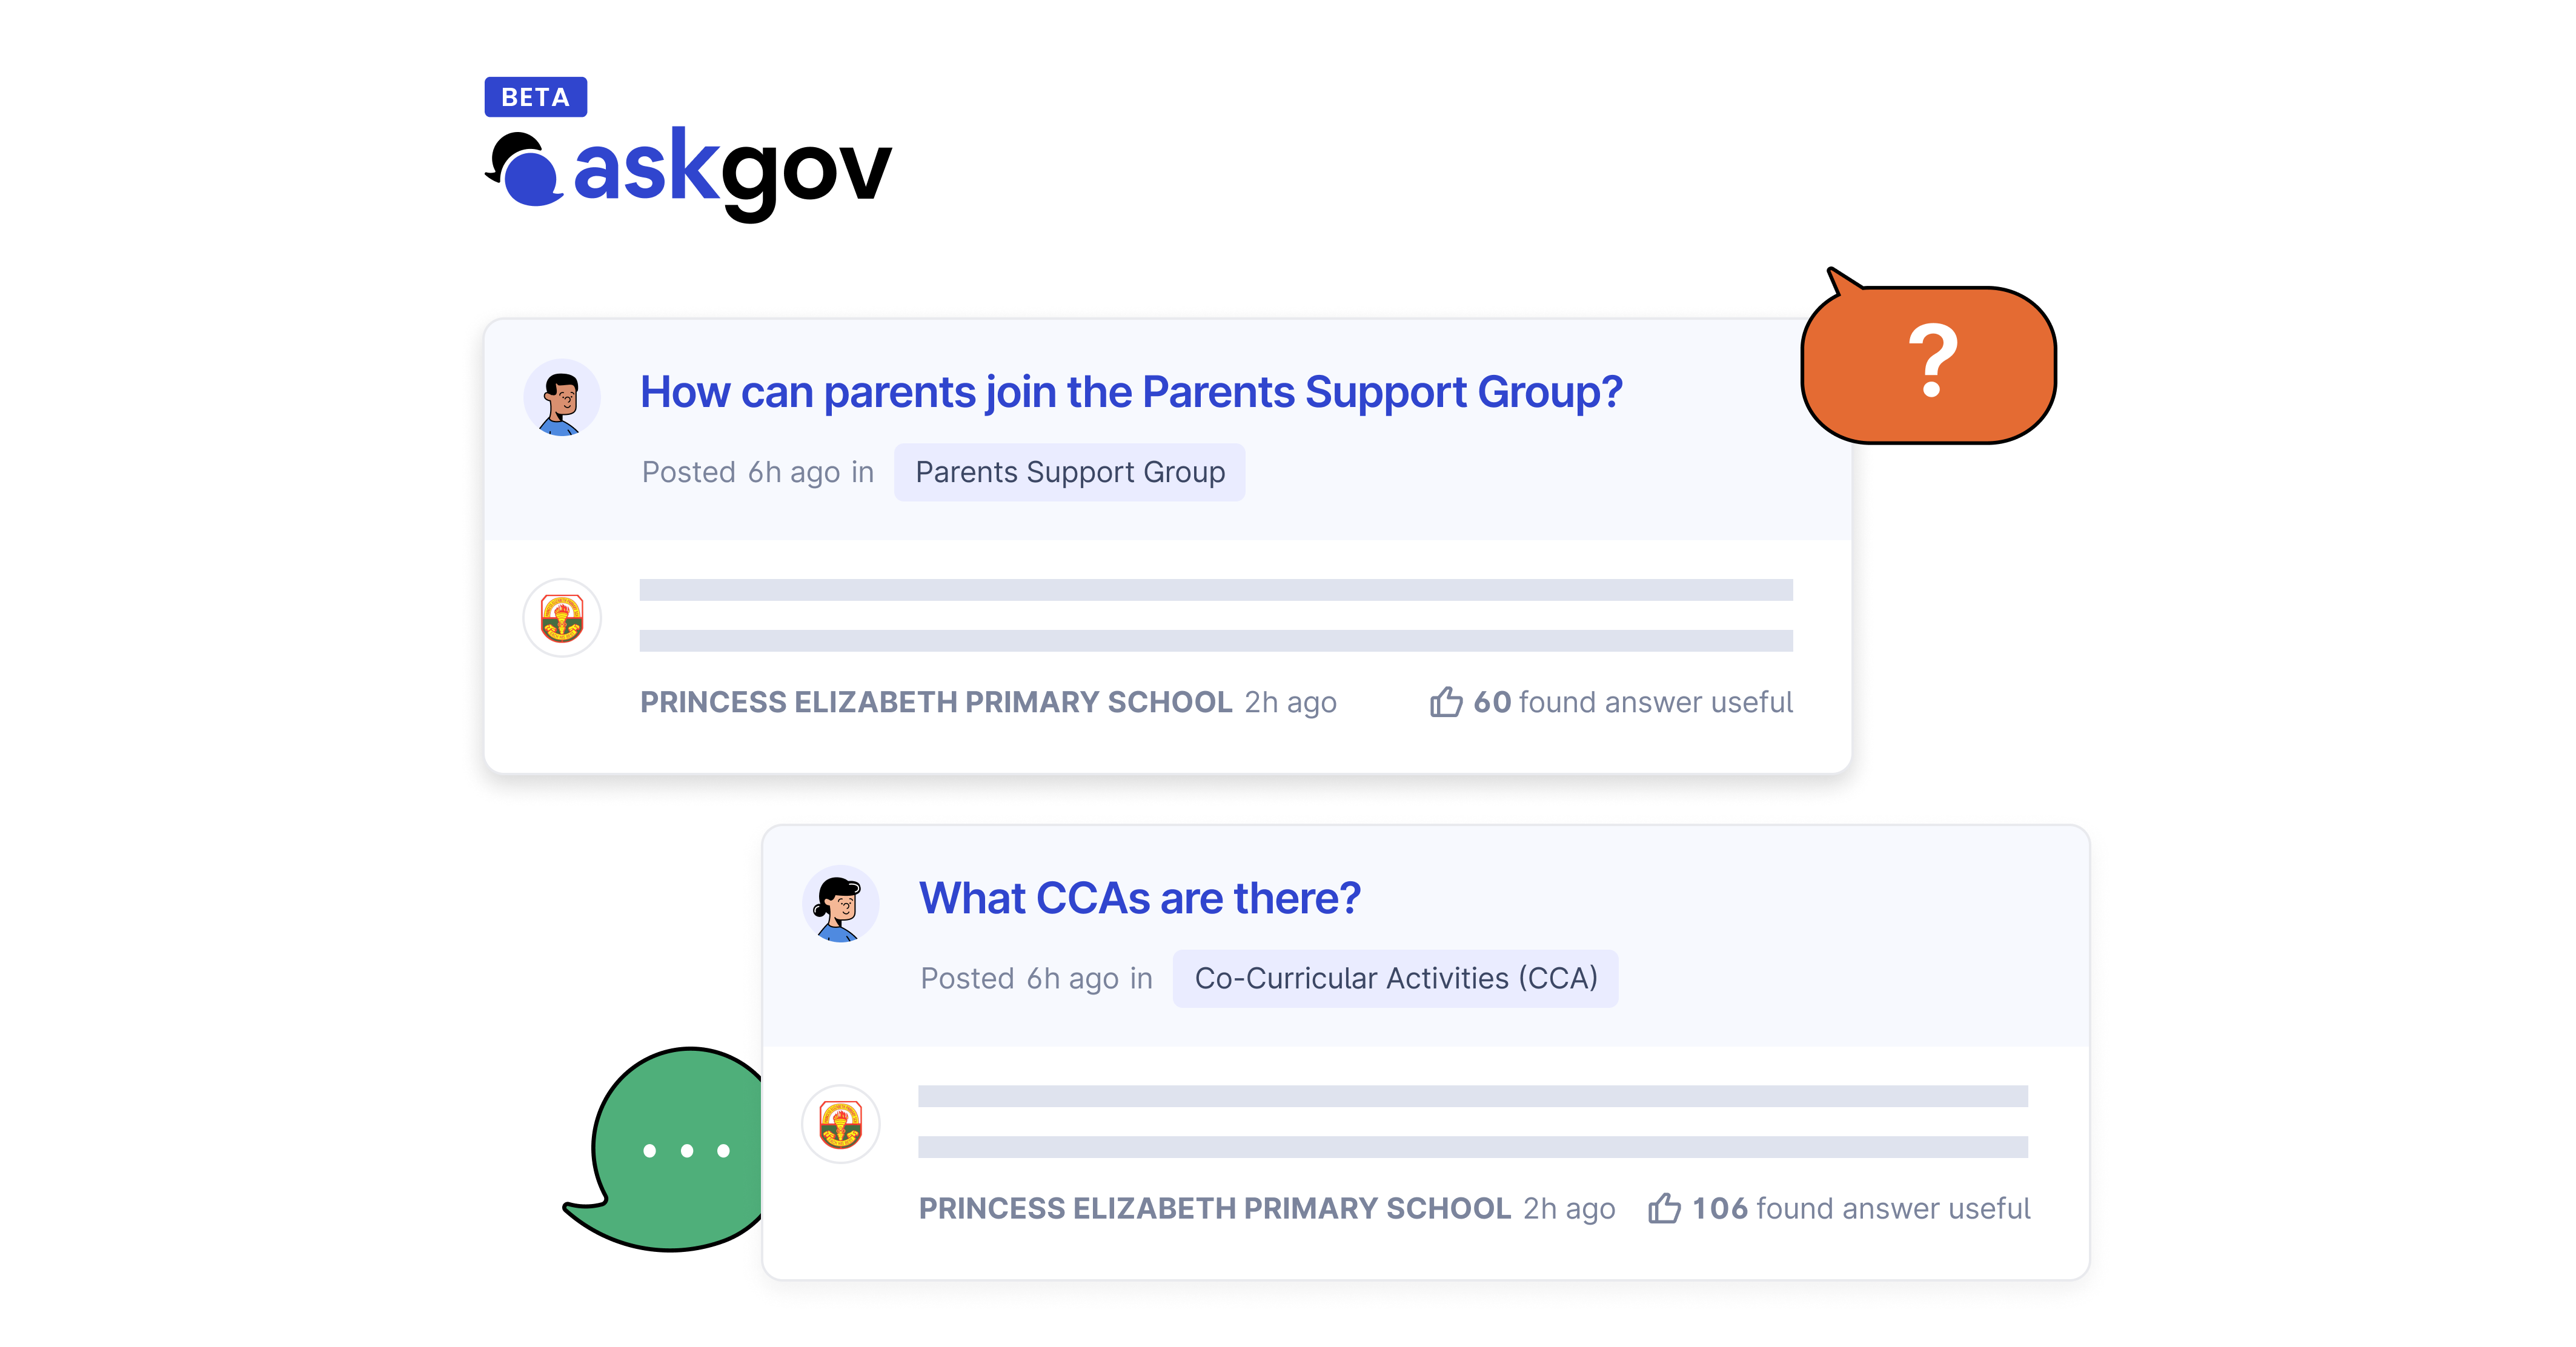Click placeholder answer text in CCA card
Image resolution: width=2576 pixels, height=1347 pixels.
(1473, 1121)
